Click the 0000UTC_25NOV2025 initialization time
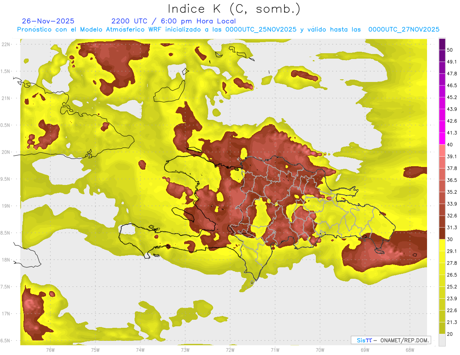 pos(261,29)
